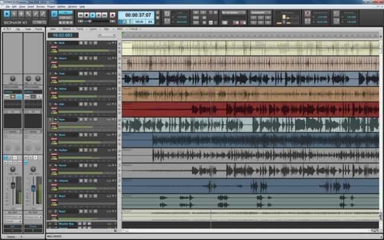Choose the Select (arrow) tool
This screenshot has width=384, height=240.
click(14, 14)
